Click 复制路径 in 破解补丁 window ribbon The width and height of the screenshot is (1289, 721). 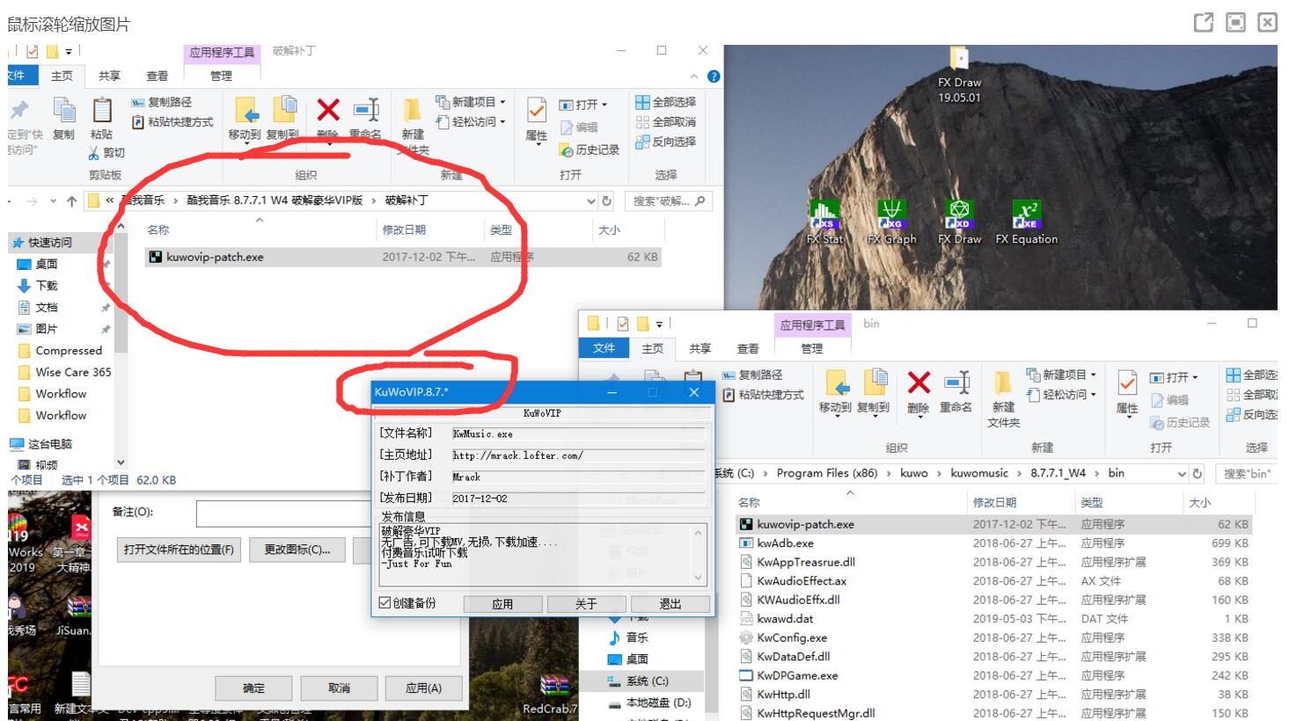pos(162,102)
